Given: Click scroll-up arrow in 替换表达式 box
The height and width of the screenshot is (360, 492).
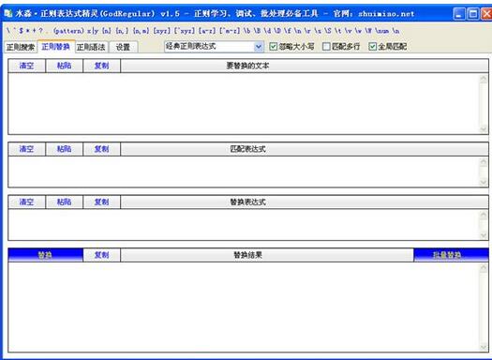Looking at the screenshot, I should [484, 215].
